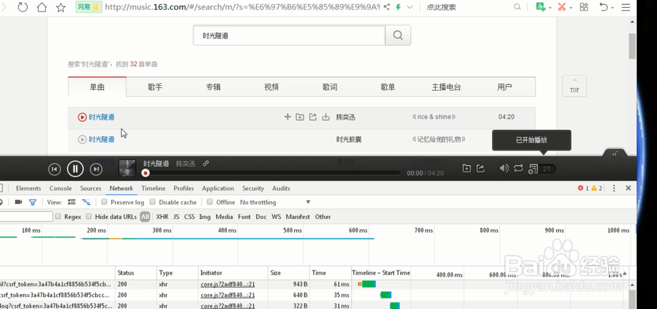
Task: Click the browser search box magnifier icon
Action: [518, 7]
